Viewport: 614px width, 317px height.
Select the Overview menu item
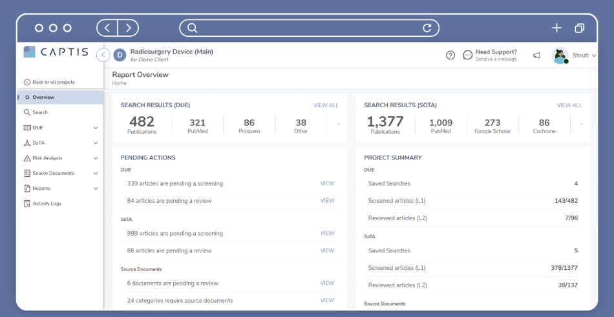click(x=60, y=97)
